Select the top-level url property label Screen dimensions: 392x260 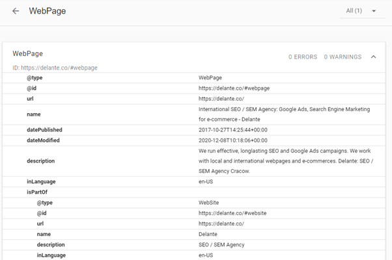point(30,99)
